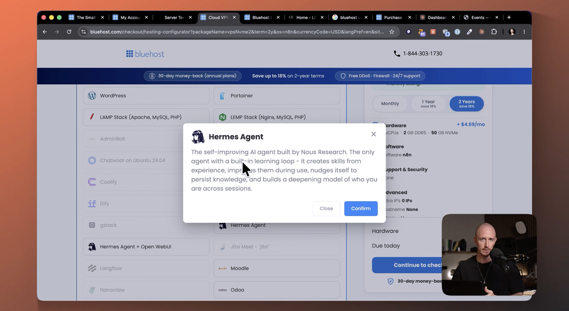Click the bluehost logo

(145, 54)
